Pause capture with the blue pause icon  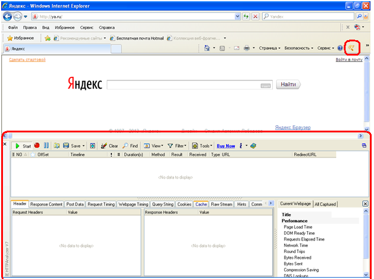tap(46, 145)
